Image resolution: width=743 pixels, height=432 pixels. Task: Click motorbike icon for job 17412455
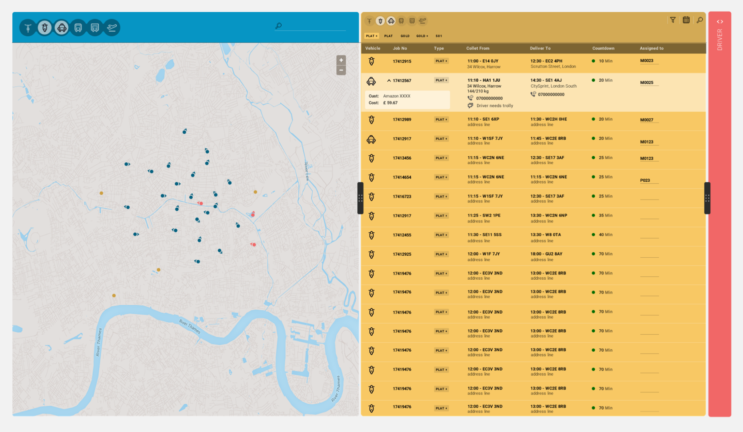(x=371, y=235)
